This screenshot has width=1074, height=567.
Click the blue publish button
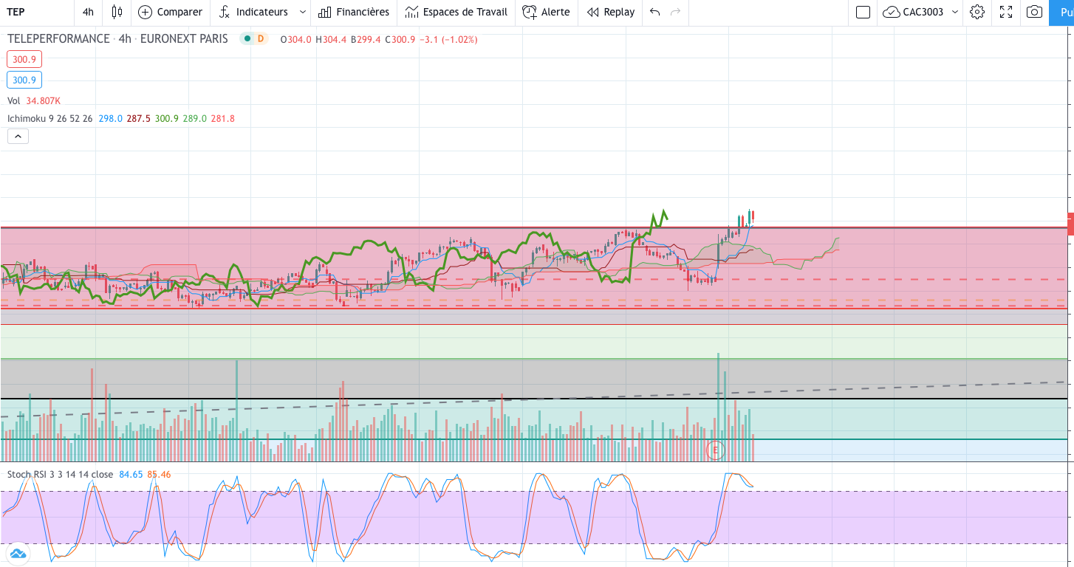1061,12
